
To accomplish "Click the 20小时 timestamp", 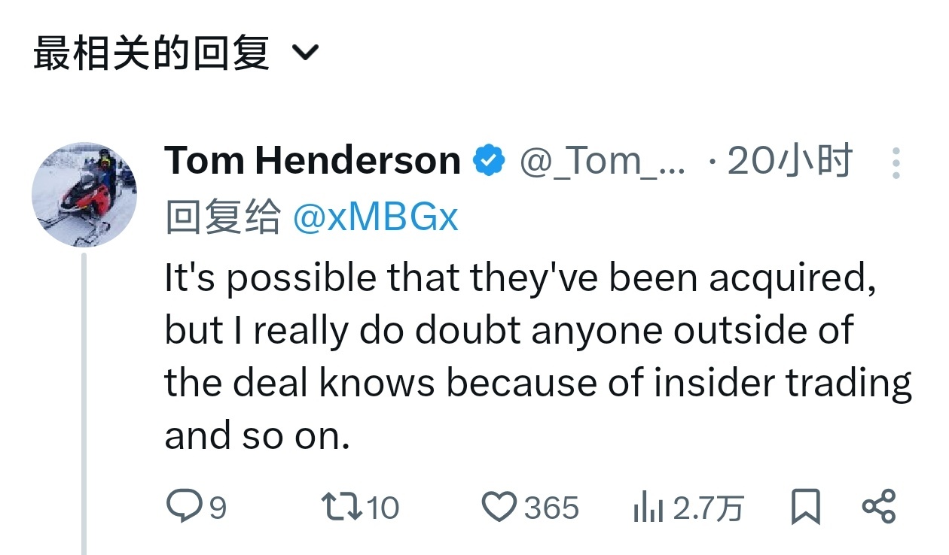I will [x=789, y=161].
